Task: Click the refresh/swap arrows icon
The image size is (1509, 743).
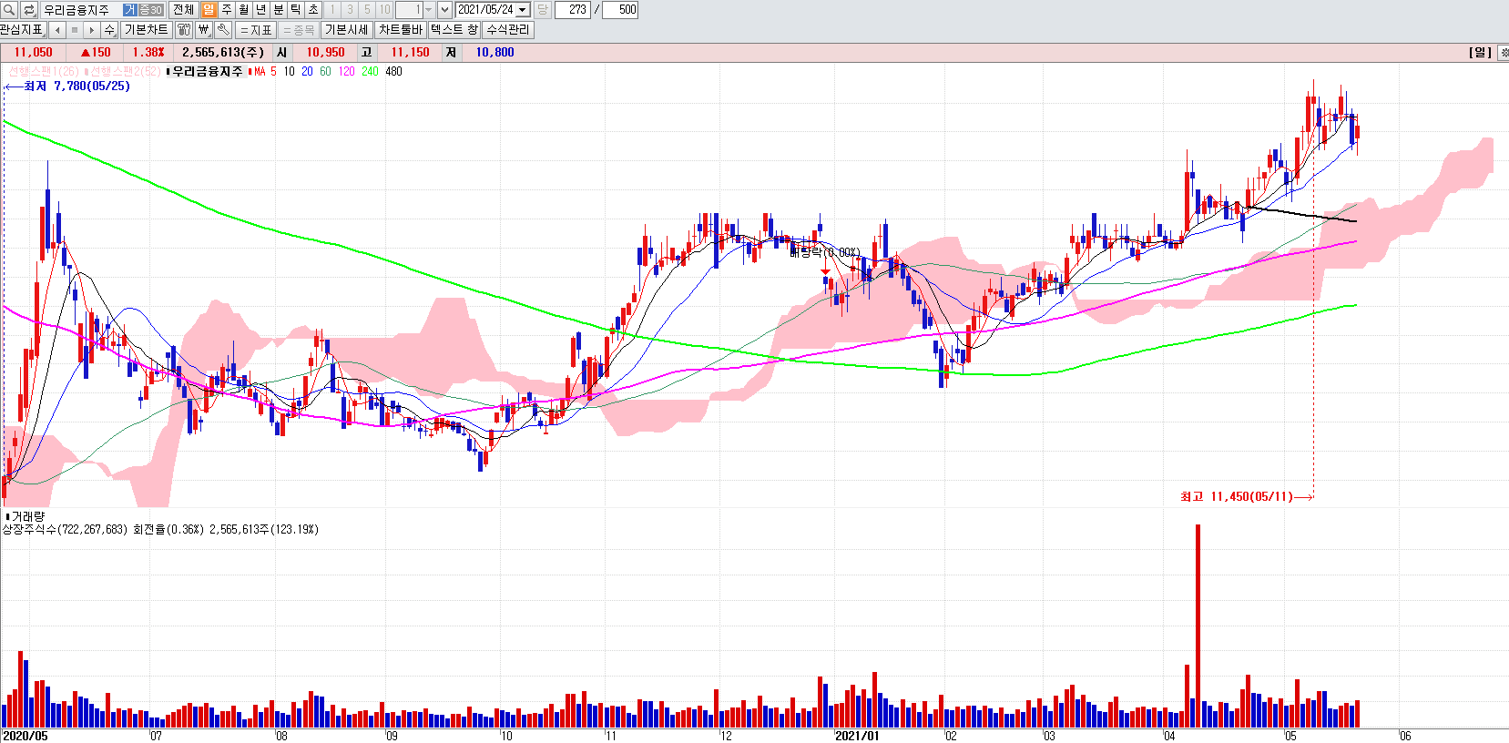Action: click(29, 9)
